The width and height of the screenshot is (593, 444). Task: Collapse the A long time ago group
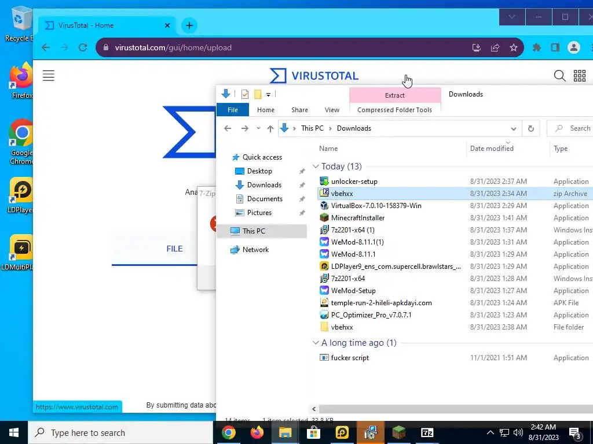tap(316, 343)
